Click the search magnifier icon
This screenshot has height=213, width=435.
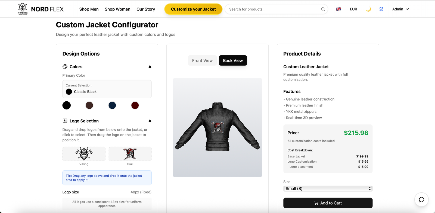323,9
